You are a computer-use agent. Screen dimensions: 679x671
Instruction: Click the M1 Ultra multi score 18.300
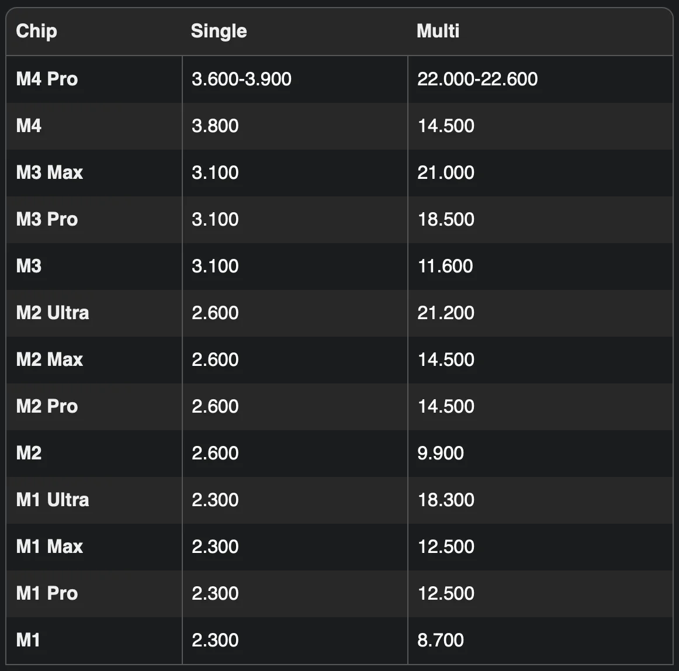pos(446,500)
